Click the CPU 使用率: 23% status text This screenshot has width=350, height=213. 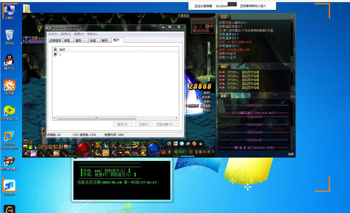(x=84, y=135)
